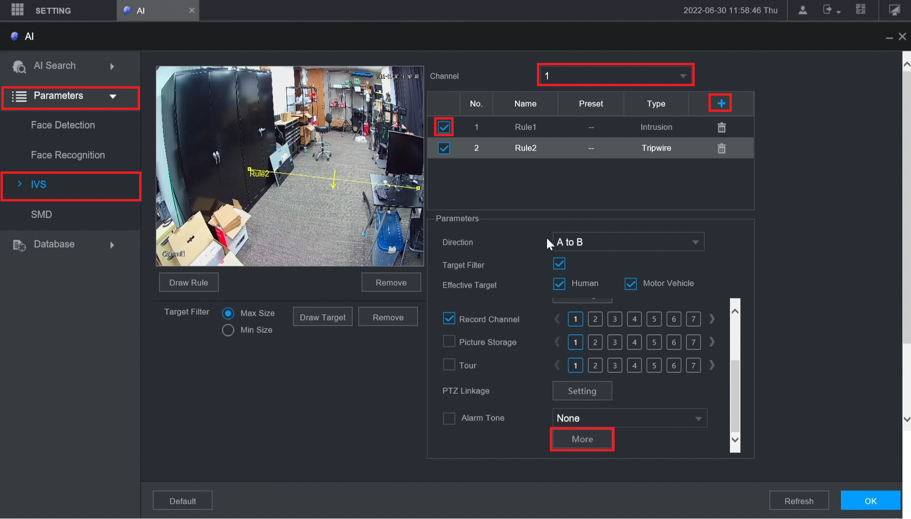Delete Rule1 using its trash icon
The height and width of the screenshot is (519, 911).
(721, 128)
